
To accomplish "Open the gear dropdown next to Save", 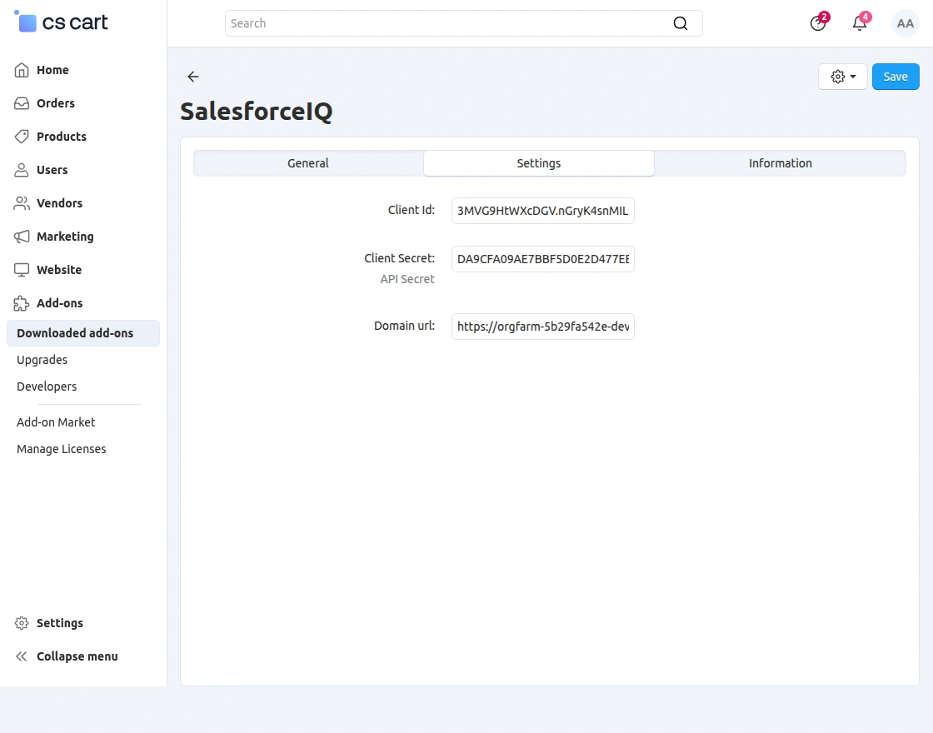I will 842,77.
